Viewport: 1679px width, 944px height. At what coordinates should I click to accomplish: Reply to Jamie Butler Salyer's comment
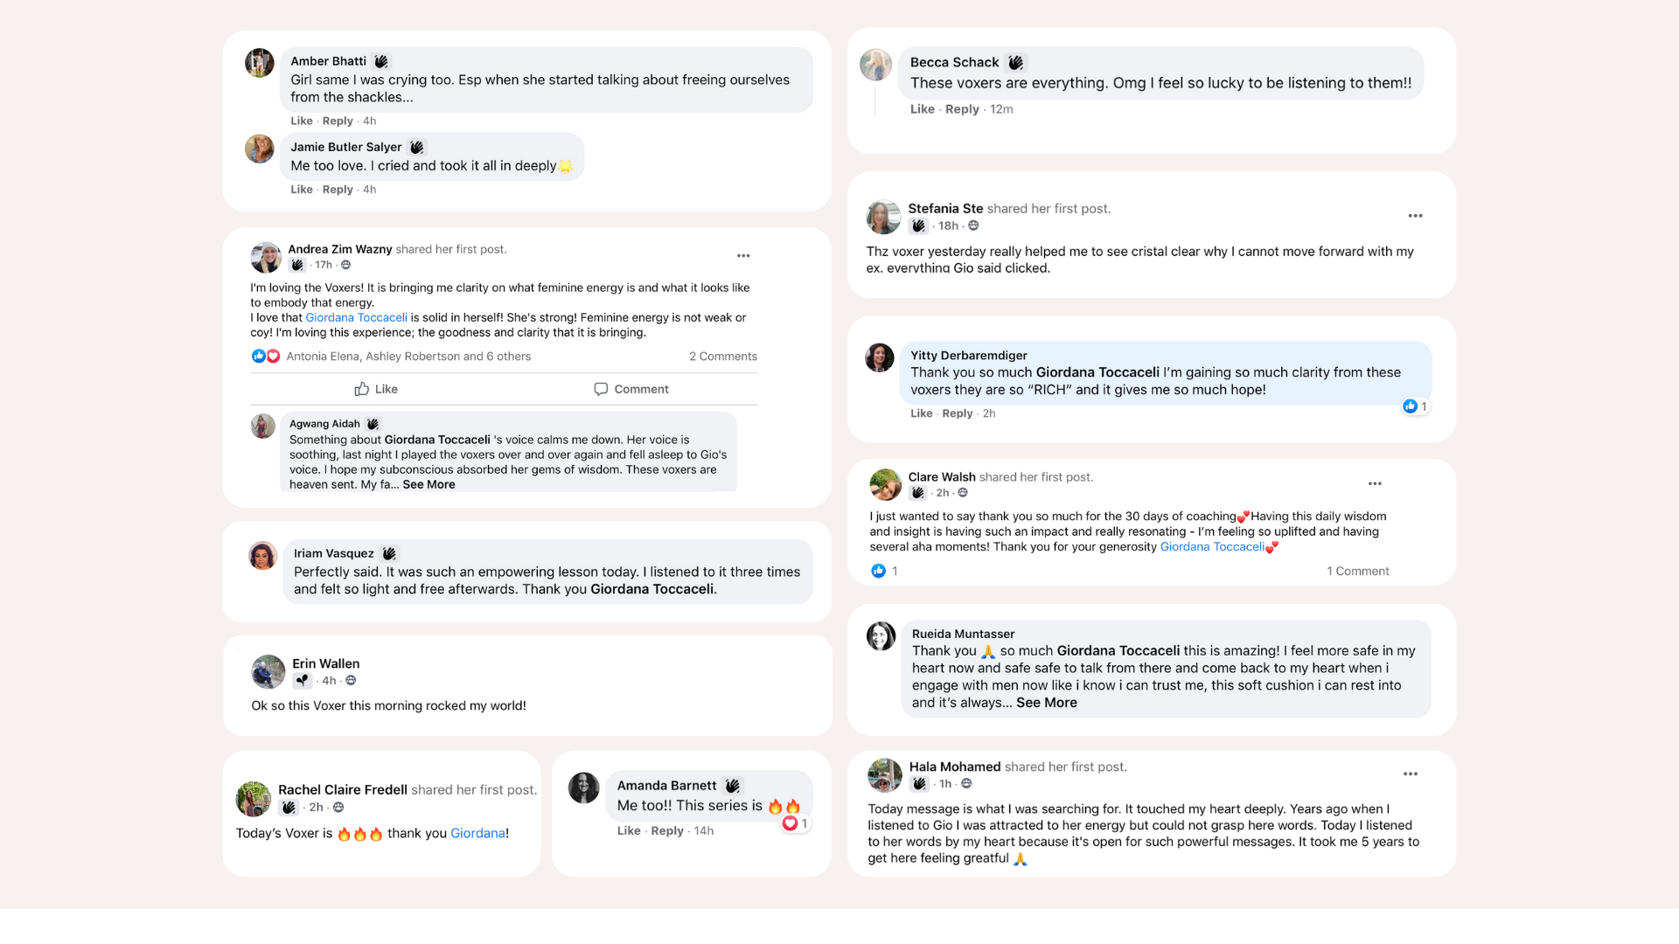click(338, 189)
